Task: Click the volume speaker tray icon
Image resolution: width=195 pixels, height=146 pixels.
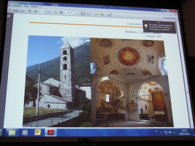Action: (x=170, y=132)
